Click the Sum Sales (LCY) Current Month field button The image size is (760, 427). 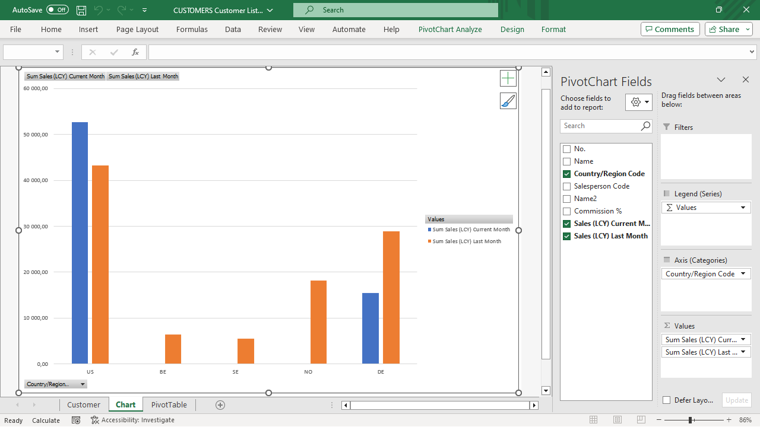tap(65, 77)
